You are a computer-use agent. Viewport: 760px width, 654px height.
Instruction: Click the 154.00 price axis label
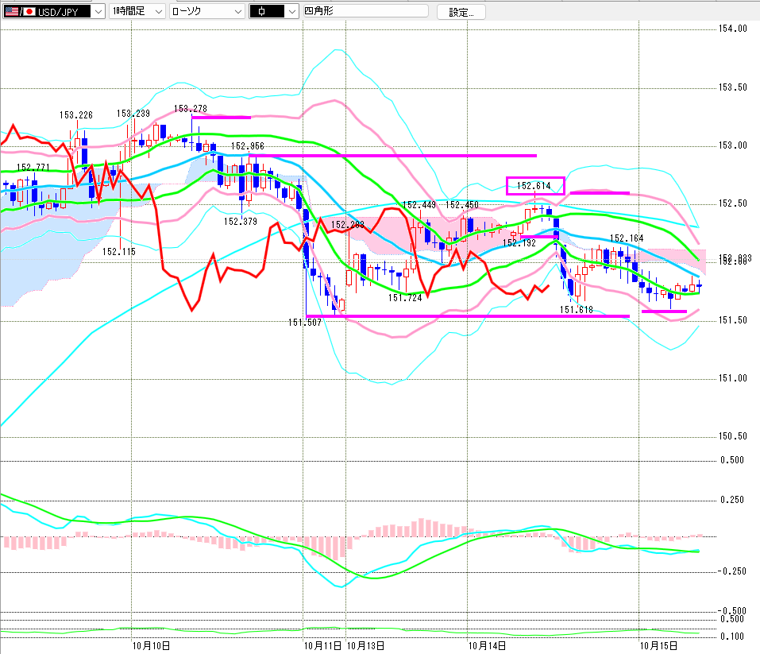pos(733,29)
